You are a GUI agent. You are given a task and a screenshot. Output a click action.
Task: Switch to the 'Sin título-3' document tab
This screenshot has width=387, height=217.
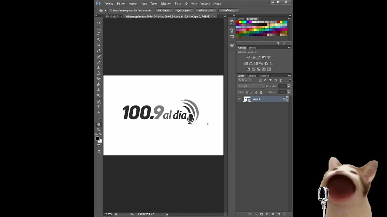pos(112,17)
